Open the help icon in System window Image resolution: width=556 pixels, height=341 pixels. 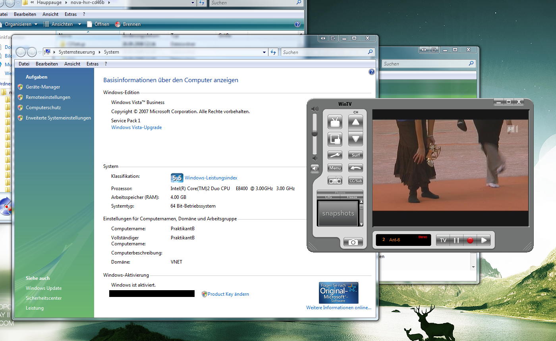coord(371,72)
